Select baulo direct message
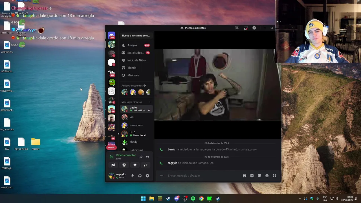This screenshot has width=361, height=203. [137, 109]
